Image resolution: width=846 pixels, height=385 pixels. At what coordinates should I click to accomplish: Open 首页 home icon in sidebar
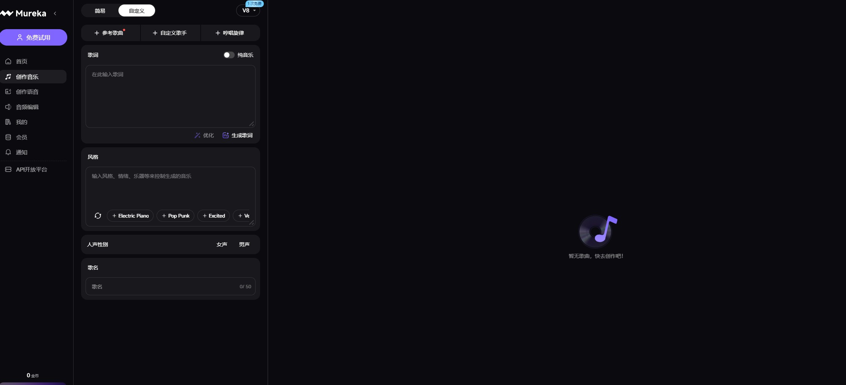point(8,61)
